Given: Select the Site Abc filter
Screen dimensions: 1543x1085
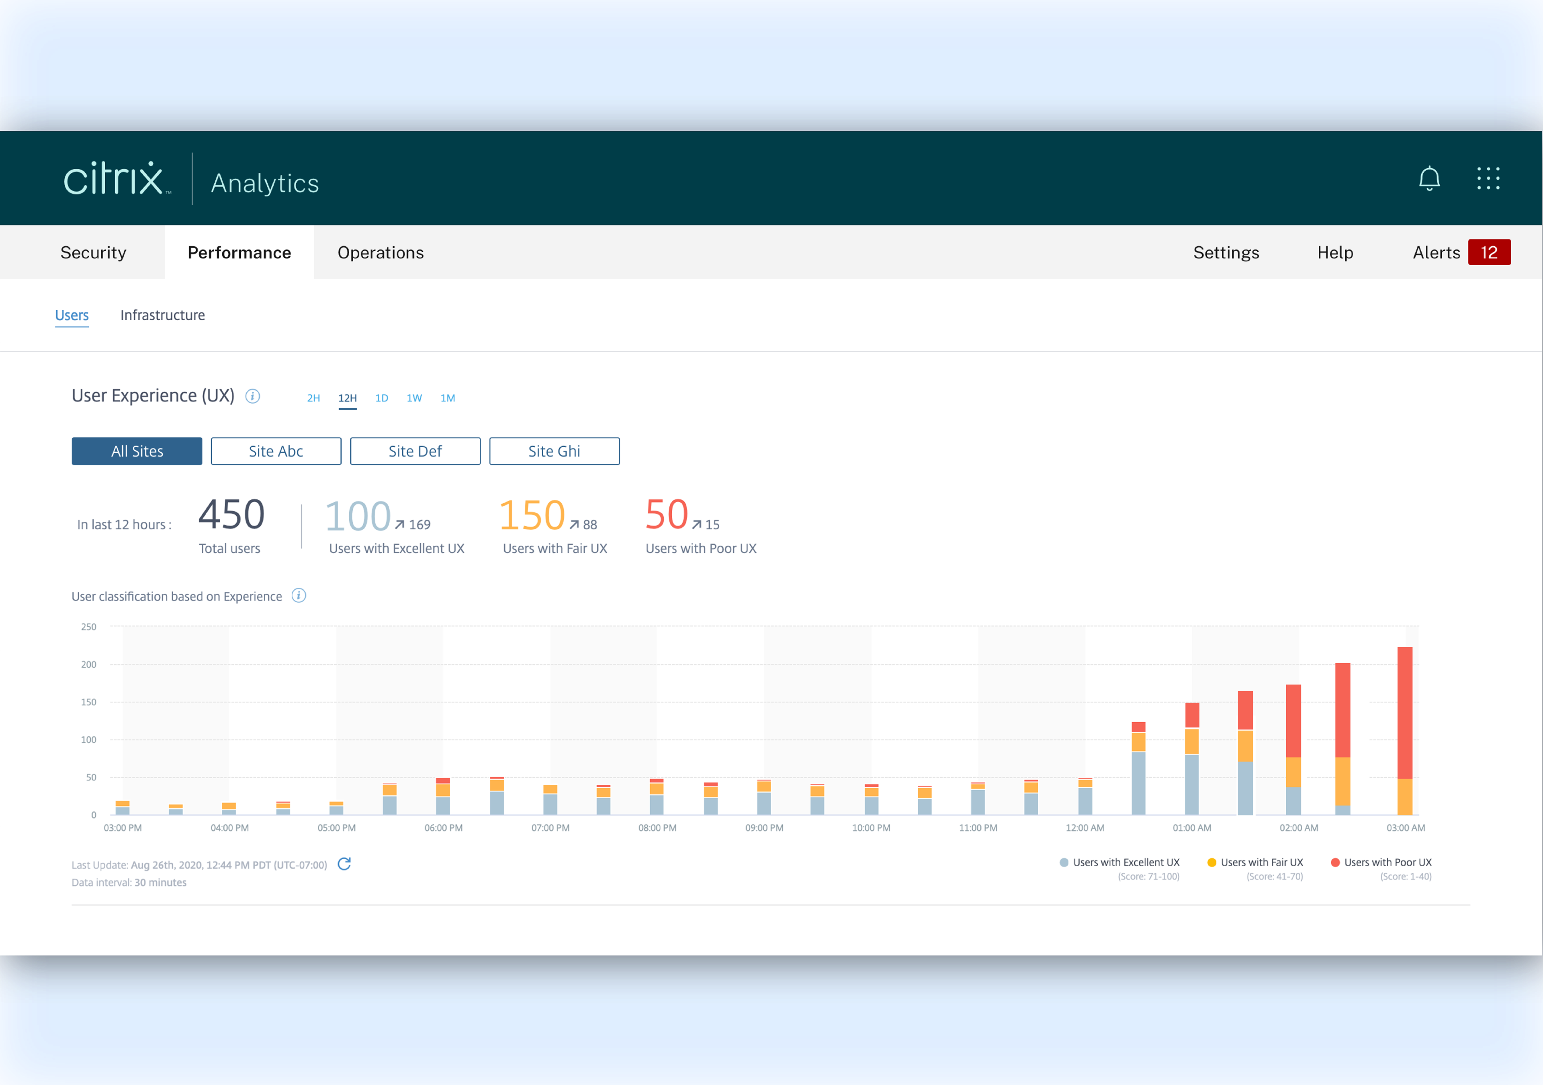Looking at the screenshot, I should pyautogui.click(x=276, y=452).
